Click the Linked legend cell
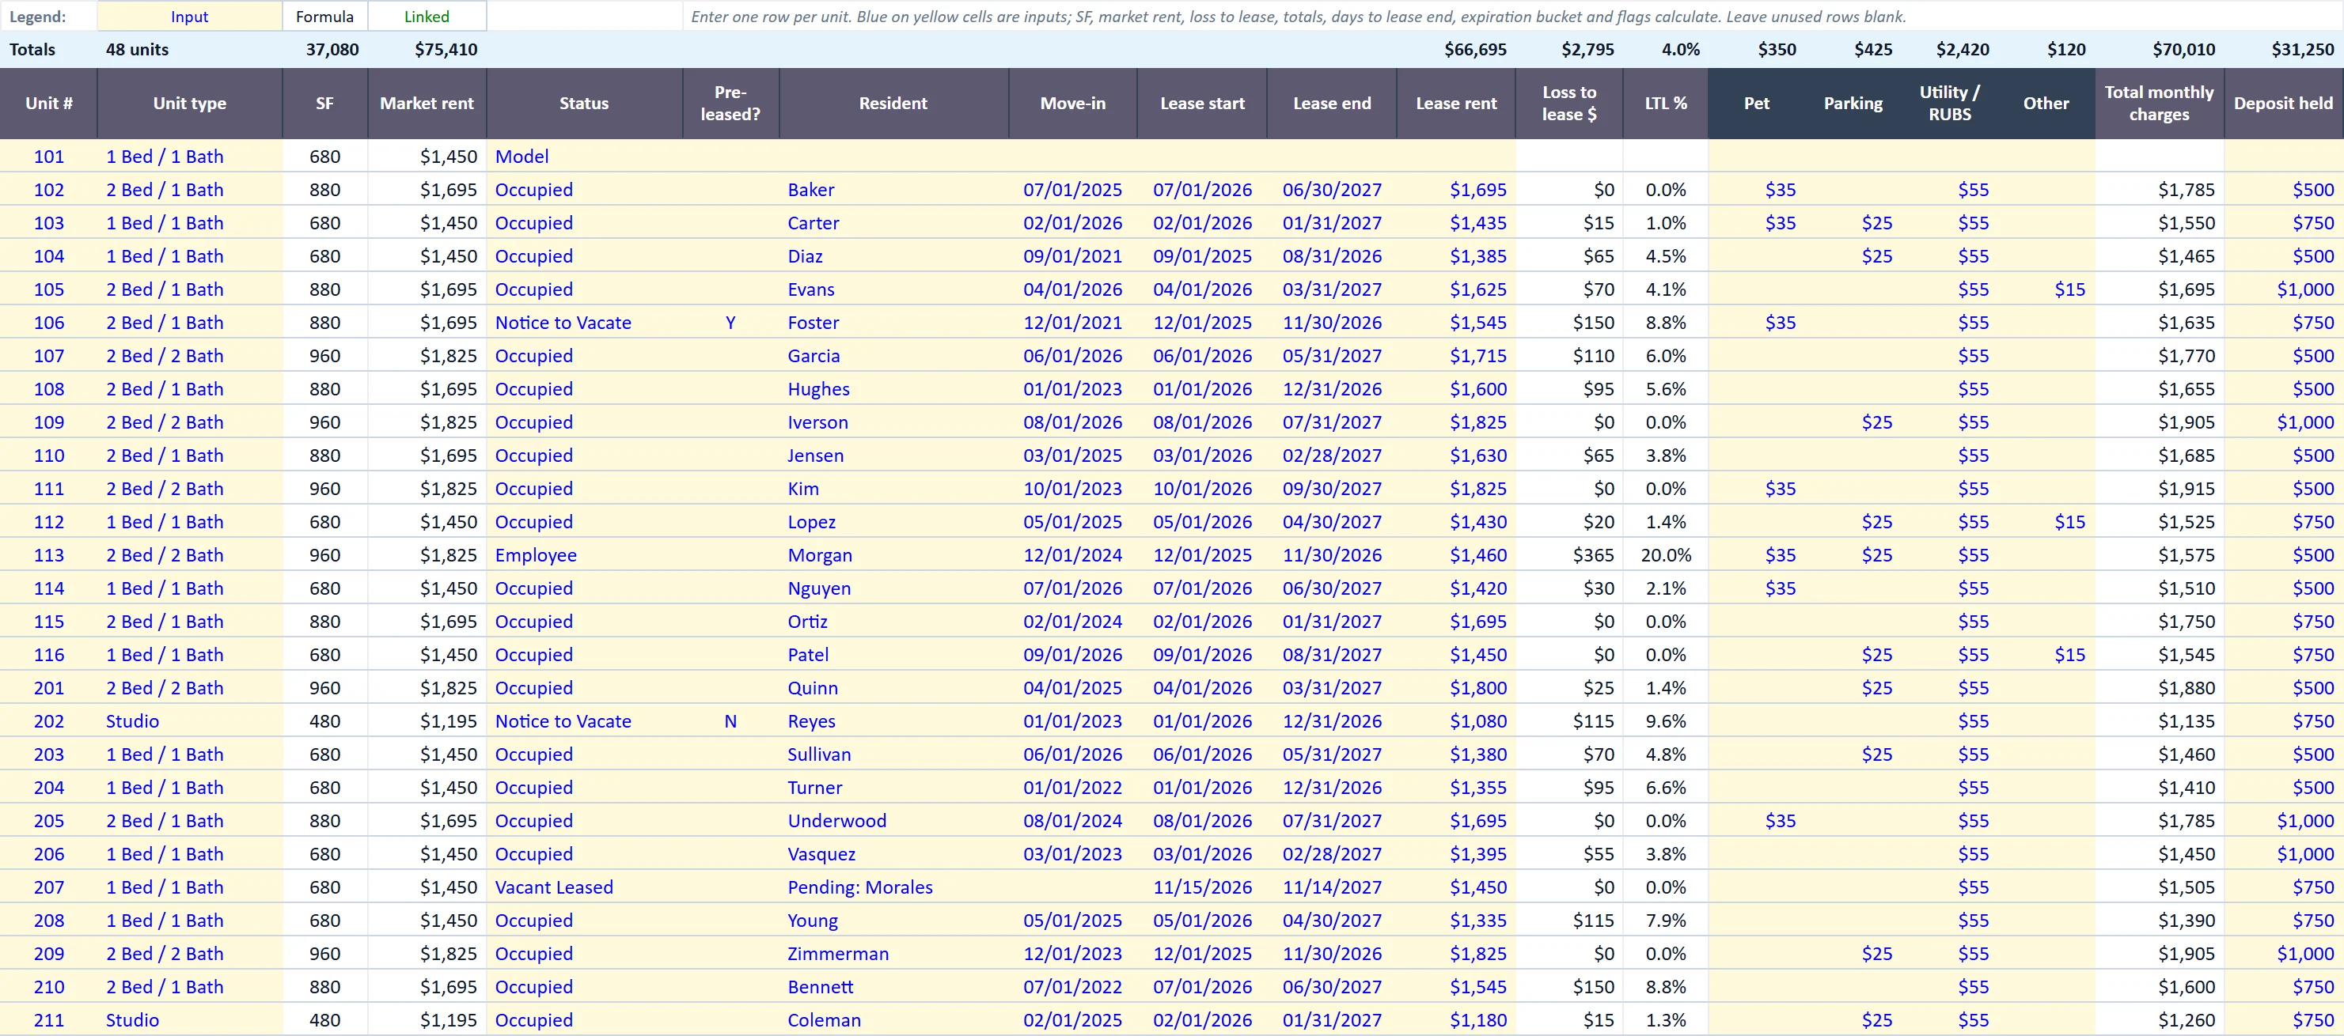 click(x=427, y=17)
